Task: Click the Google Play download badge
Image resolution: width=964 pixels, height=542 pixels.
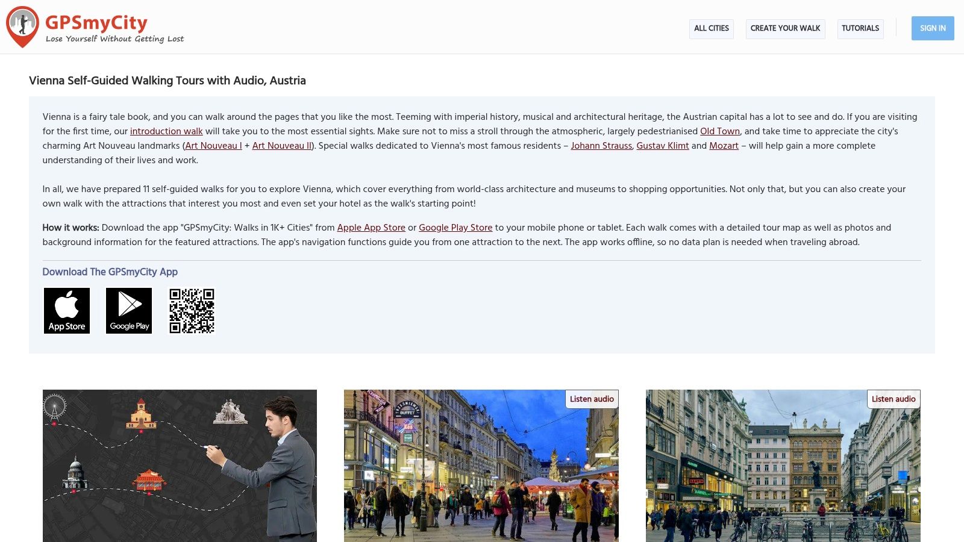Action: 128,310
